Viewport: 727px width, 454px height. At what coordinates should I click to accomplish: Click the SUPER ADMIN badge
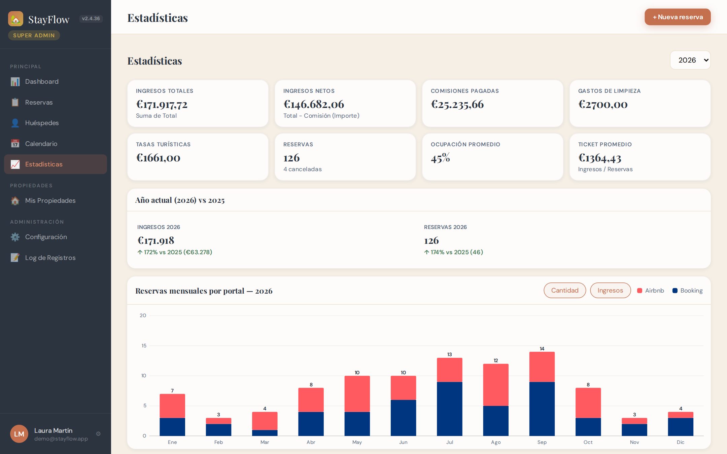[x=34, y=35]
